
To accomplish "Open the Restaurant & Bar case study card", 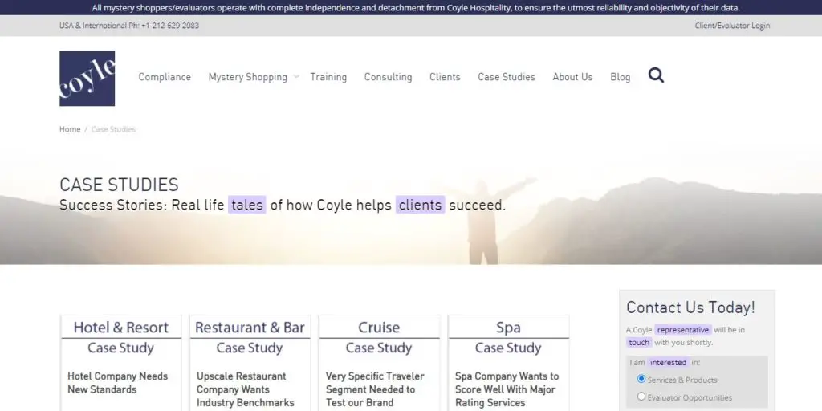I will (x=250, y=363).
